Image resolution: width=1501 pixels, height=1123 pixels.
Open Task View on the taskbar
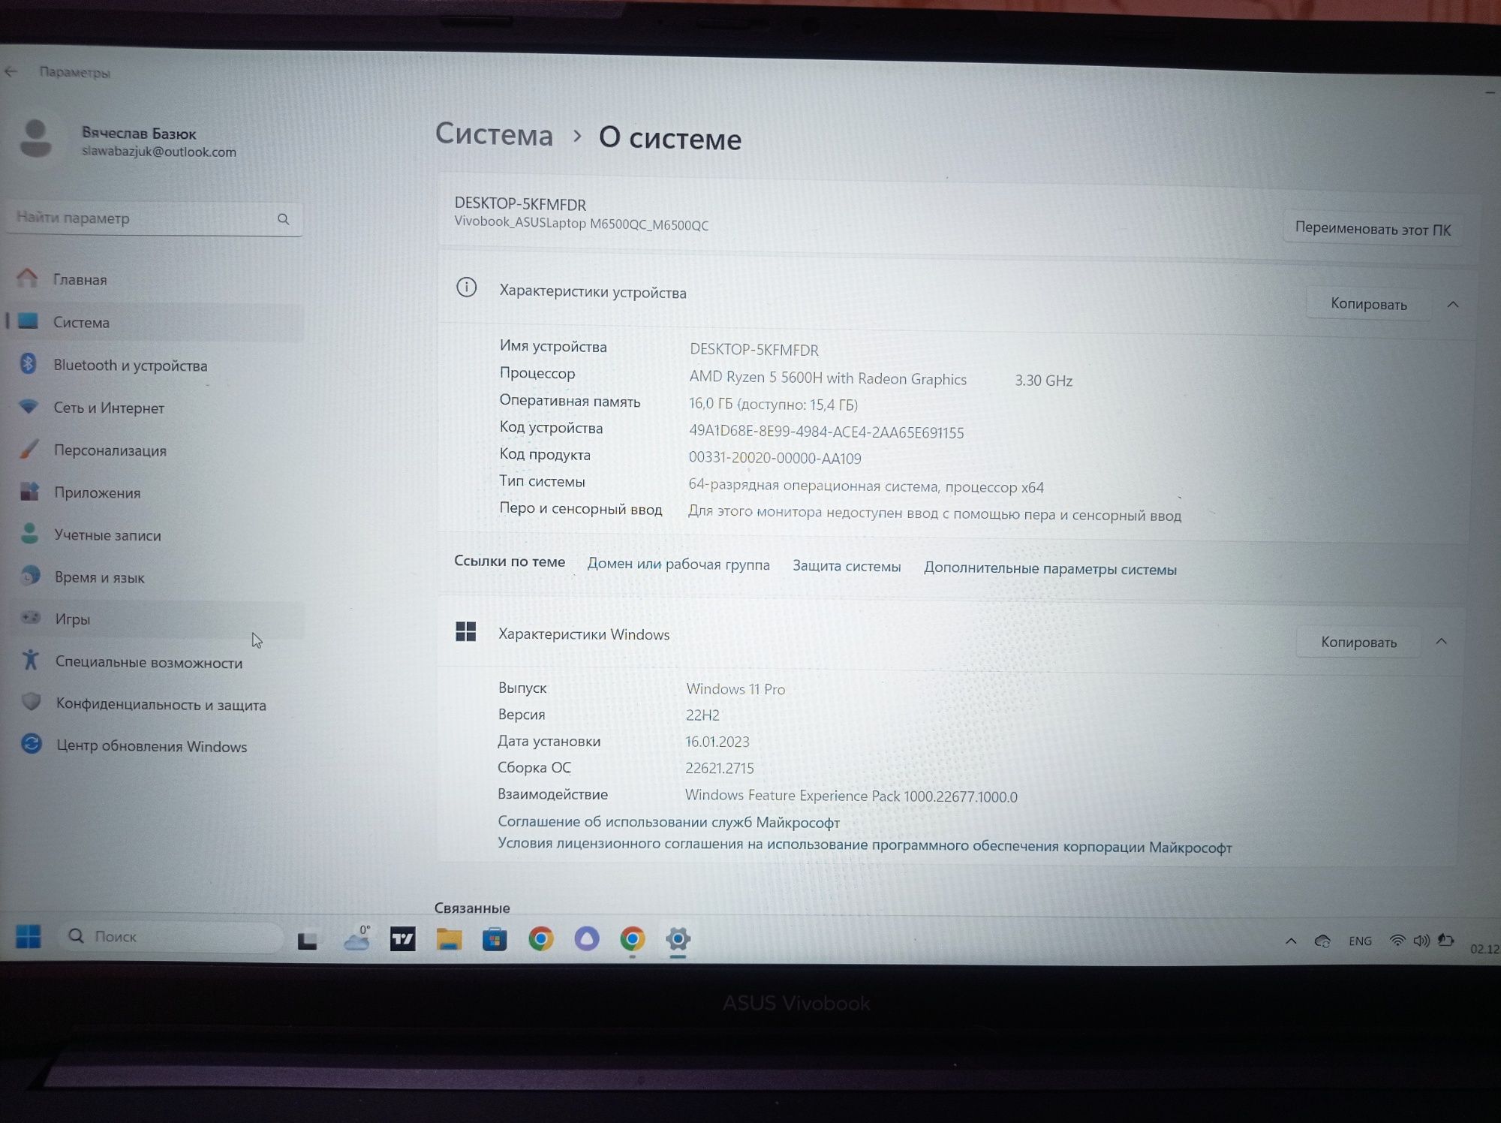click(307, 940)
